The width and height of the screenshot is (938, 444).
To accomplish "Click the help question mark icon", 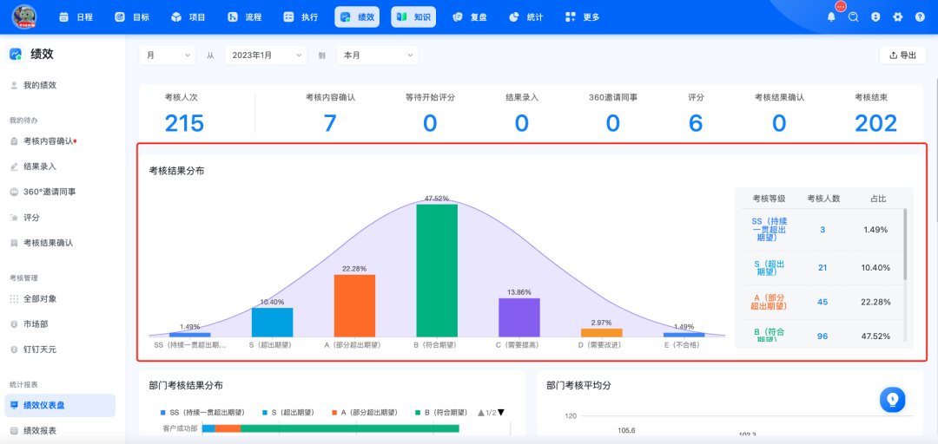I will [920, 17].
